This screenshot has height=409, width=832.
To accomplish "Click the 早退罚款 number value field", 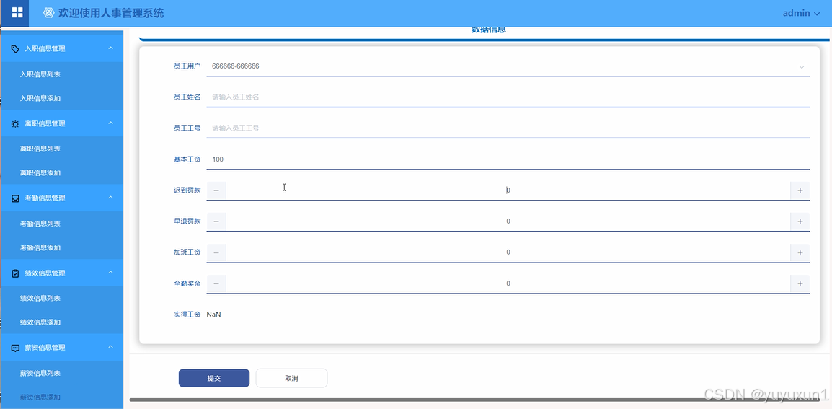I will 508,221.
